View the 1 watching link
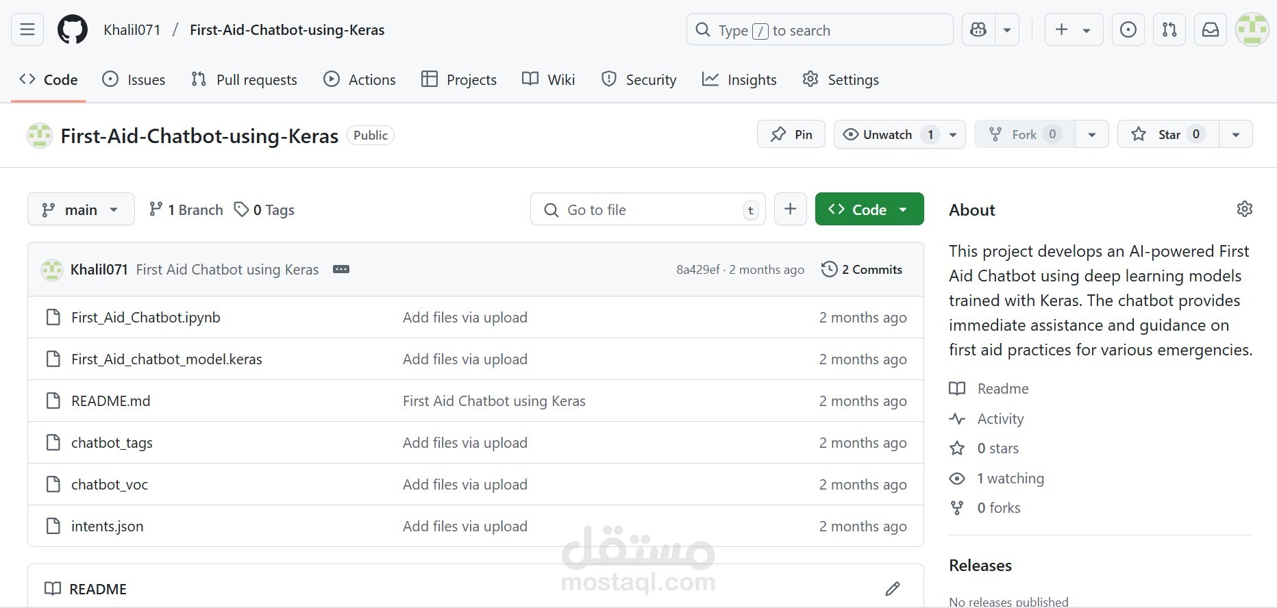Viewport: 1277px width, 608px height. pos(997,478)
